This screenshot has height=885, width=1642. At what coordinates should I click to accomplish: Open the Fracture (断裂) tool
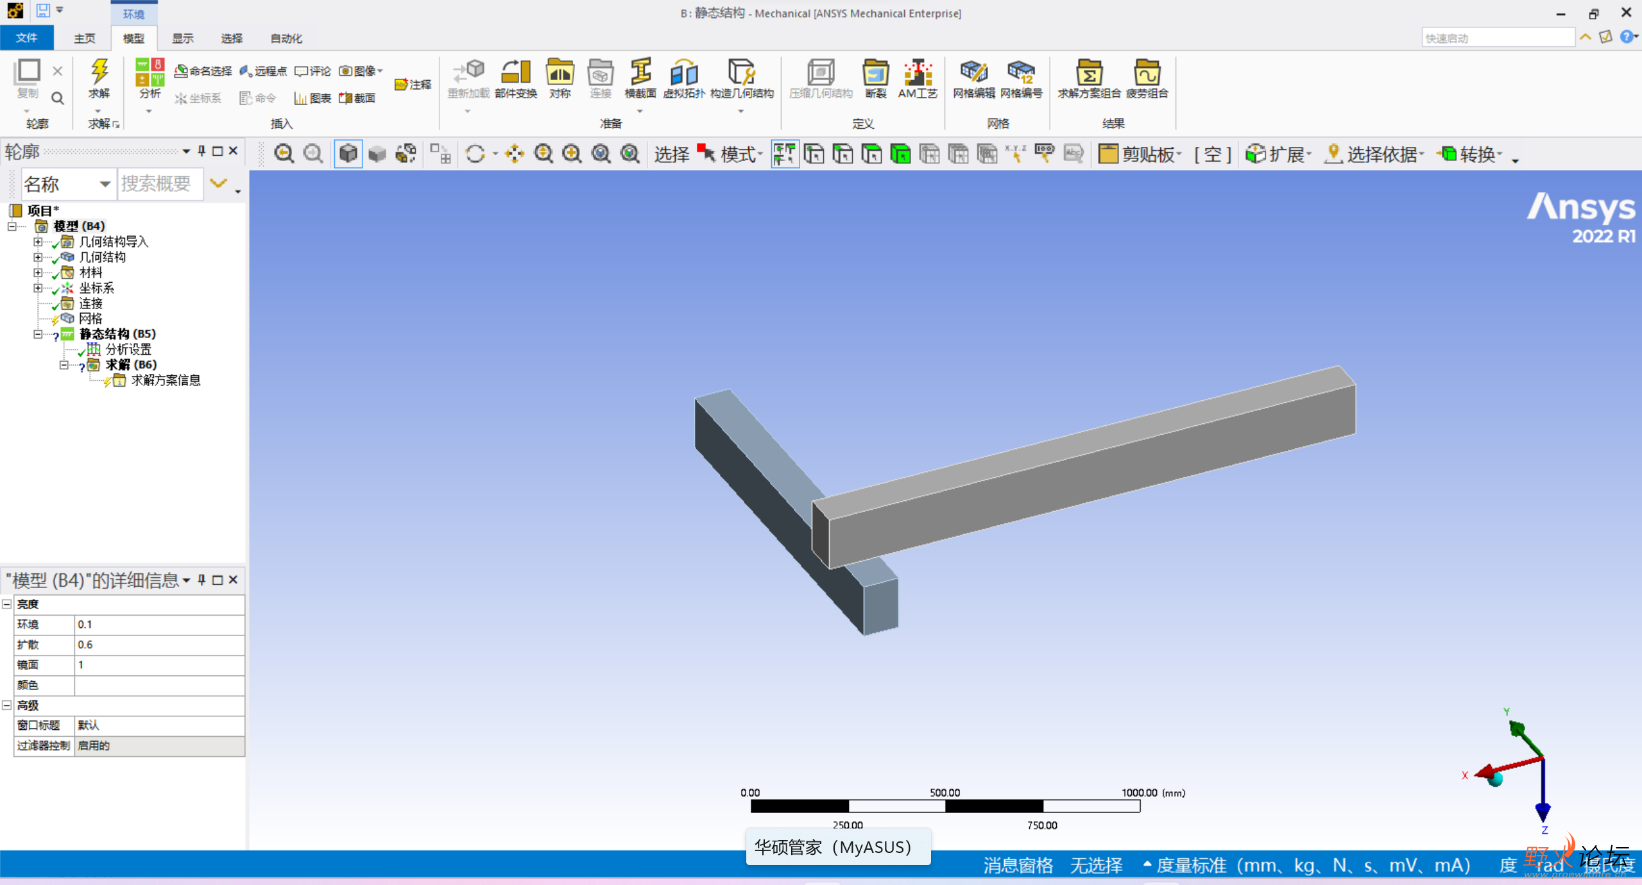tap(875, 79)
